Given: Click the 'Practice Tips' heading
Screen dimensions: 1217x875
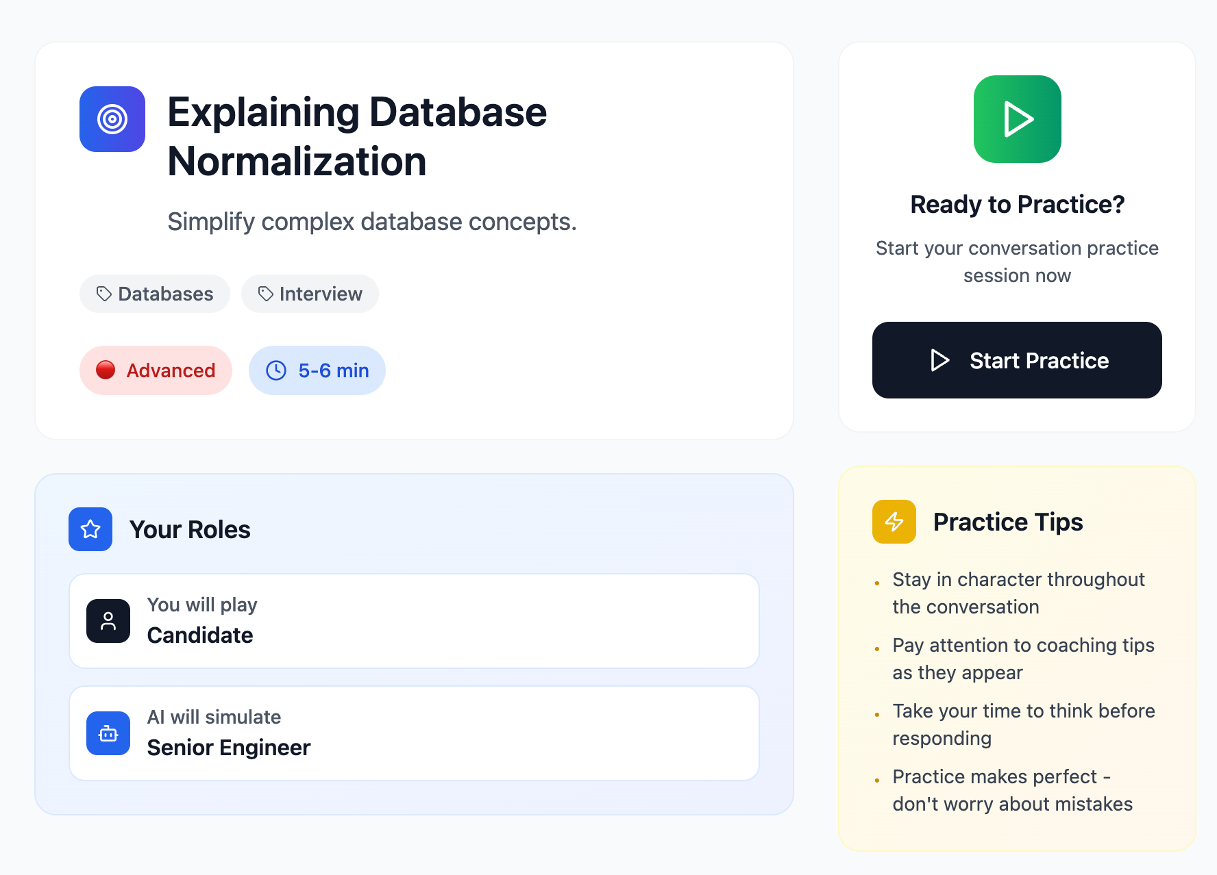Looking at the screenshot, I should (1008, 522).
